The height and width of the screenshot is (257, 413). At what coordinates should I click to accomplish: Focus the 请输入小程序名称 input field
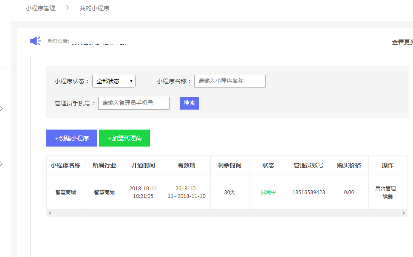coord(229,81)
